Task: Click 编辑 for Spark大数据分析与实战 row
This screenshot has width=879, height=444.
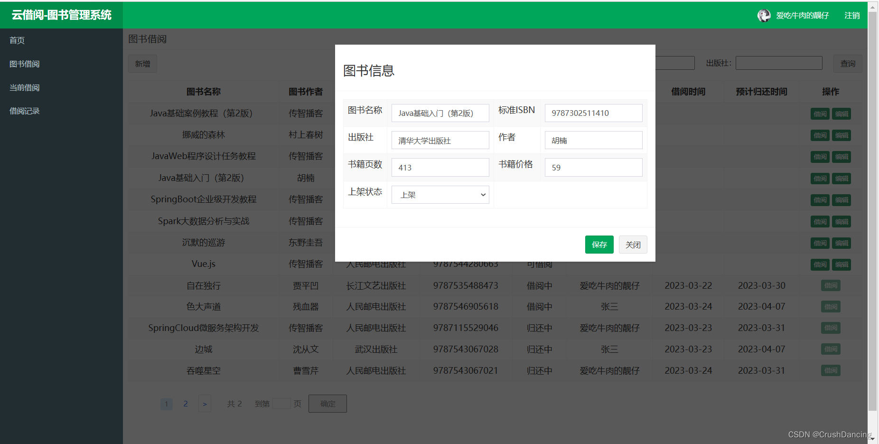Action: click(842, 222)
